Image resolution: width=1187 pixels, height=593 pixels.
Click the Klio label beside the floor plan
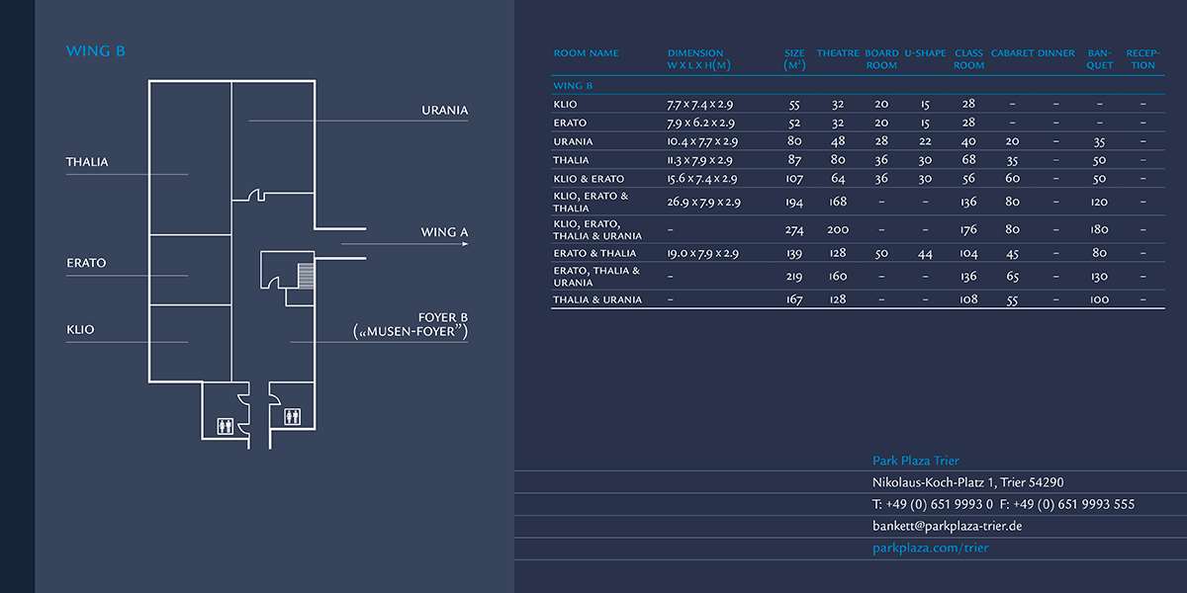click(x=80, y=329)
